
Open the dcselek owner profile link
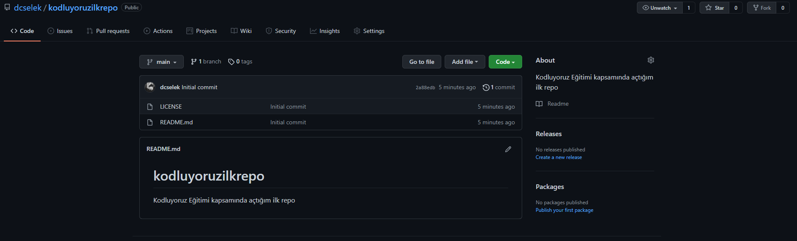[28, 8]
